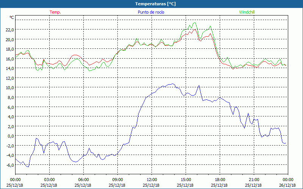Click the 20,0 y-axis value
Image resolution: width=303 pixels, height=189 pixels.
(10, 39)
